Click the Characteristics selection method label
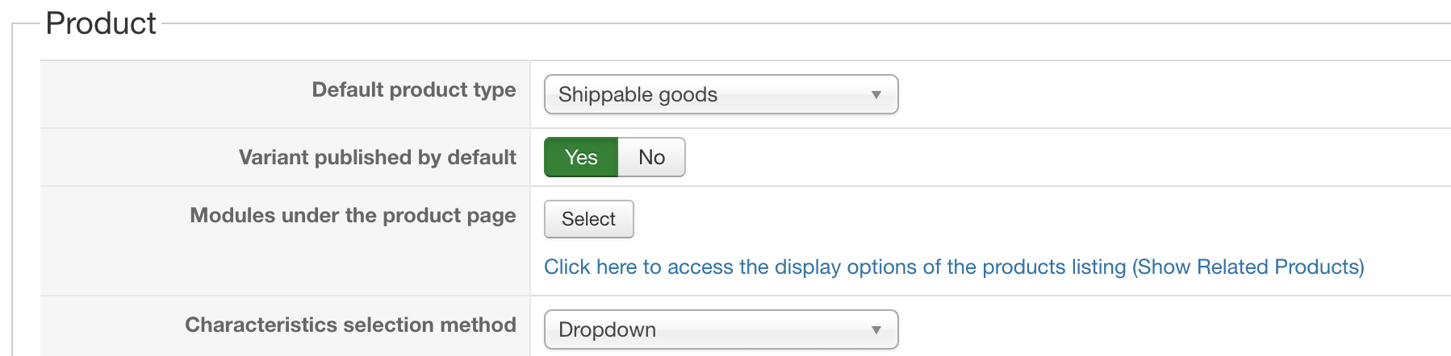 pos(350,325)
